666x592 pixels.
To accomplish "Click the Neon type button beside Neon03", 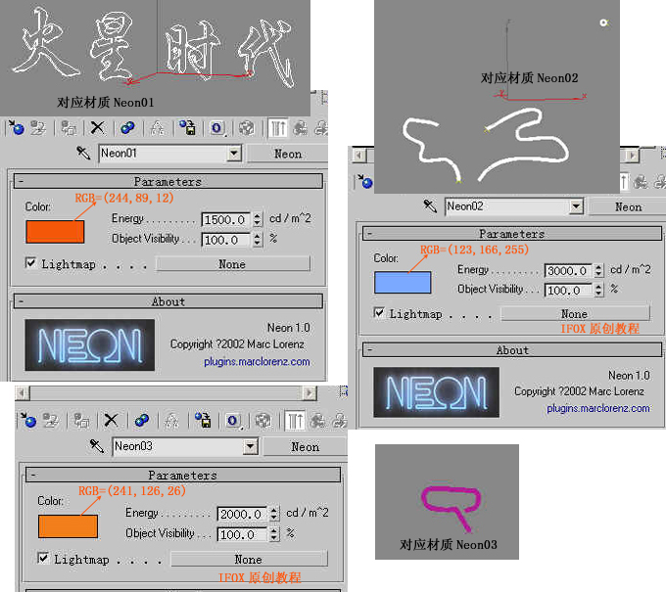I will click(x=305, y=446).
